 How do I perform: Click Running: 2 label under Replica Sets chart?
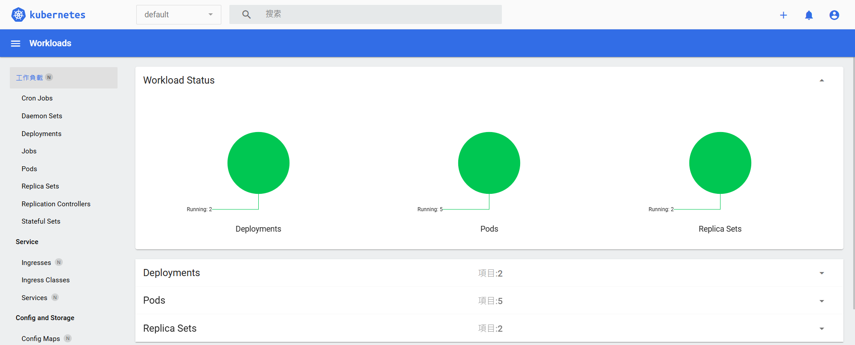coord(661,209)
